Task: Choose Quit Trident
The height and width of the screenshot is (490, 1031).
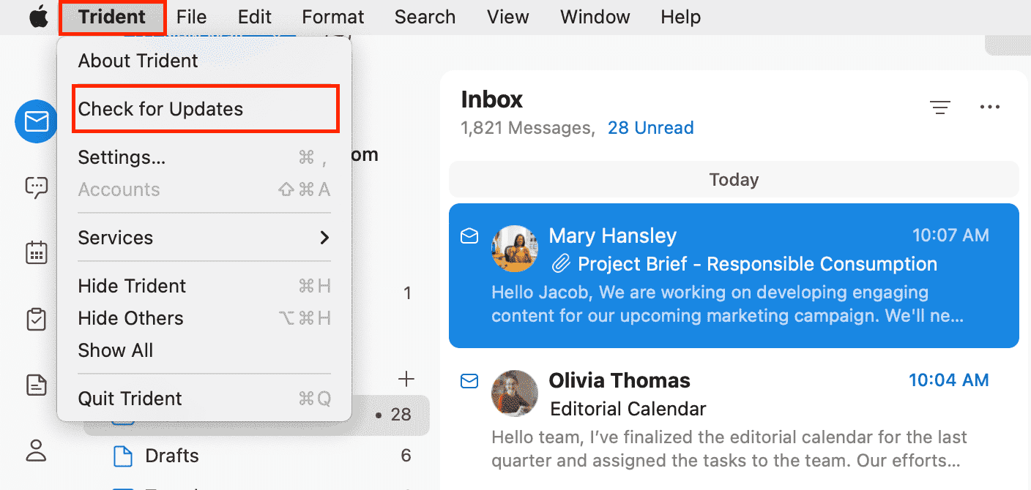Action: pos(204,399)
